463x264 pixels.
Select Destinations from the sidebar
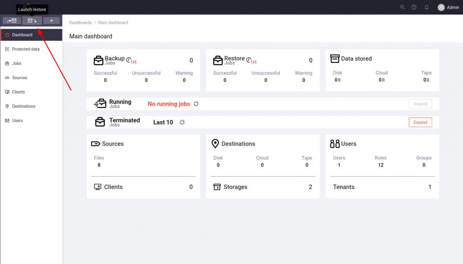point(24,106)
